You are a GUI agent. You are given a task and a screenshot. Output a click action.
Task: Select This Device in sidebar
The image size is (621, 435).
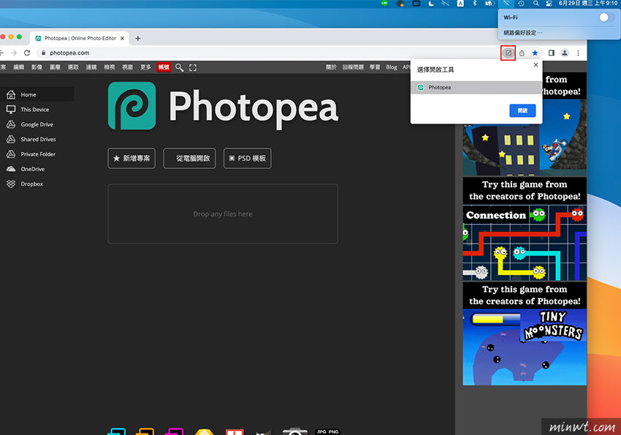click(x=37, y=110)
